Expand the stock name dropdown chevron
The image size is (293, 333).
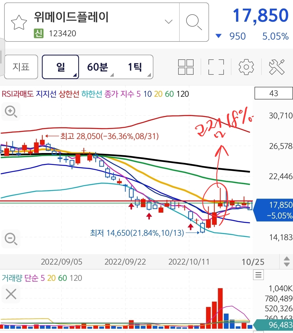click(168, 22)
